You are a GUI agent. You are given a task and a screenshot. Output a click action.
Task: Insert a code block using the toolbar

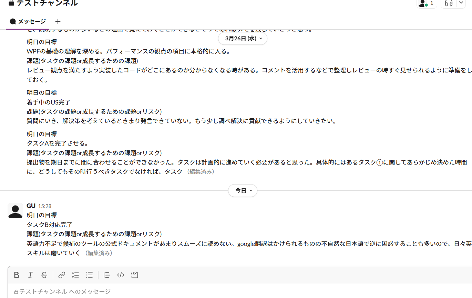click(134, 275)
